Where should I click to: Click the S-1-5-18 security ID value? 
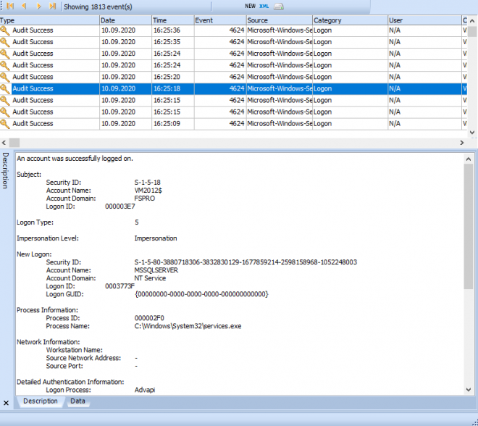[147, 183]
